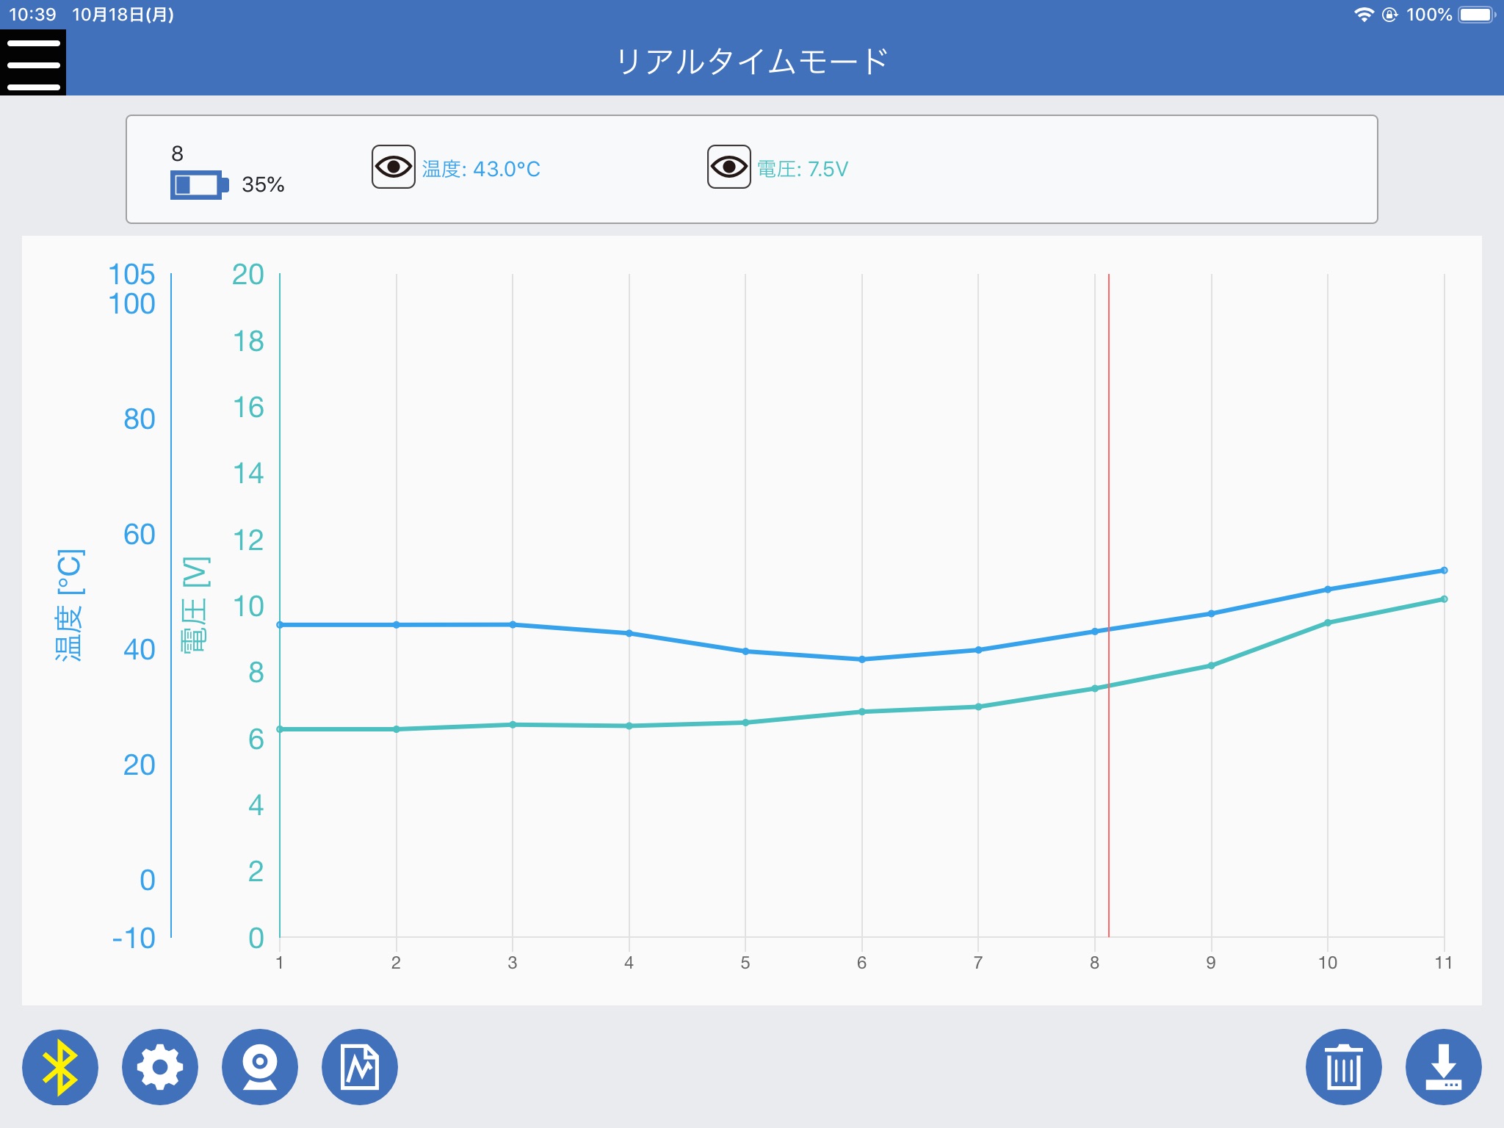Tap the temperature data point at x=3
The width and height of the screenshot is (1504, 1128).
tap(513, 624)
